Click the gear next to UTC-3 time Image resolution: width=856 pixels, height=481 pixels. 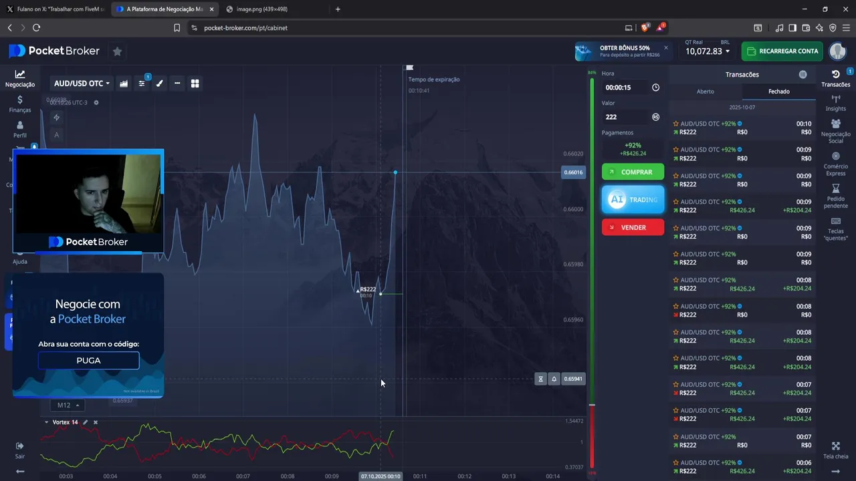click(x=96, y=102)
